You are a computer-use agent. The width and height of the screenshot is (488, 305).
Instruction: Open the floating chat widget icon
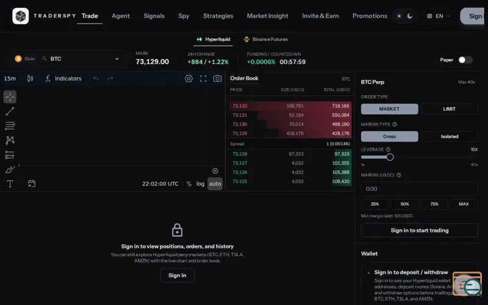click(x=467, y=284)
